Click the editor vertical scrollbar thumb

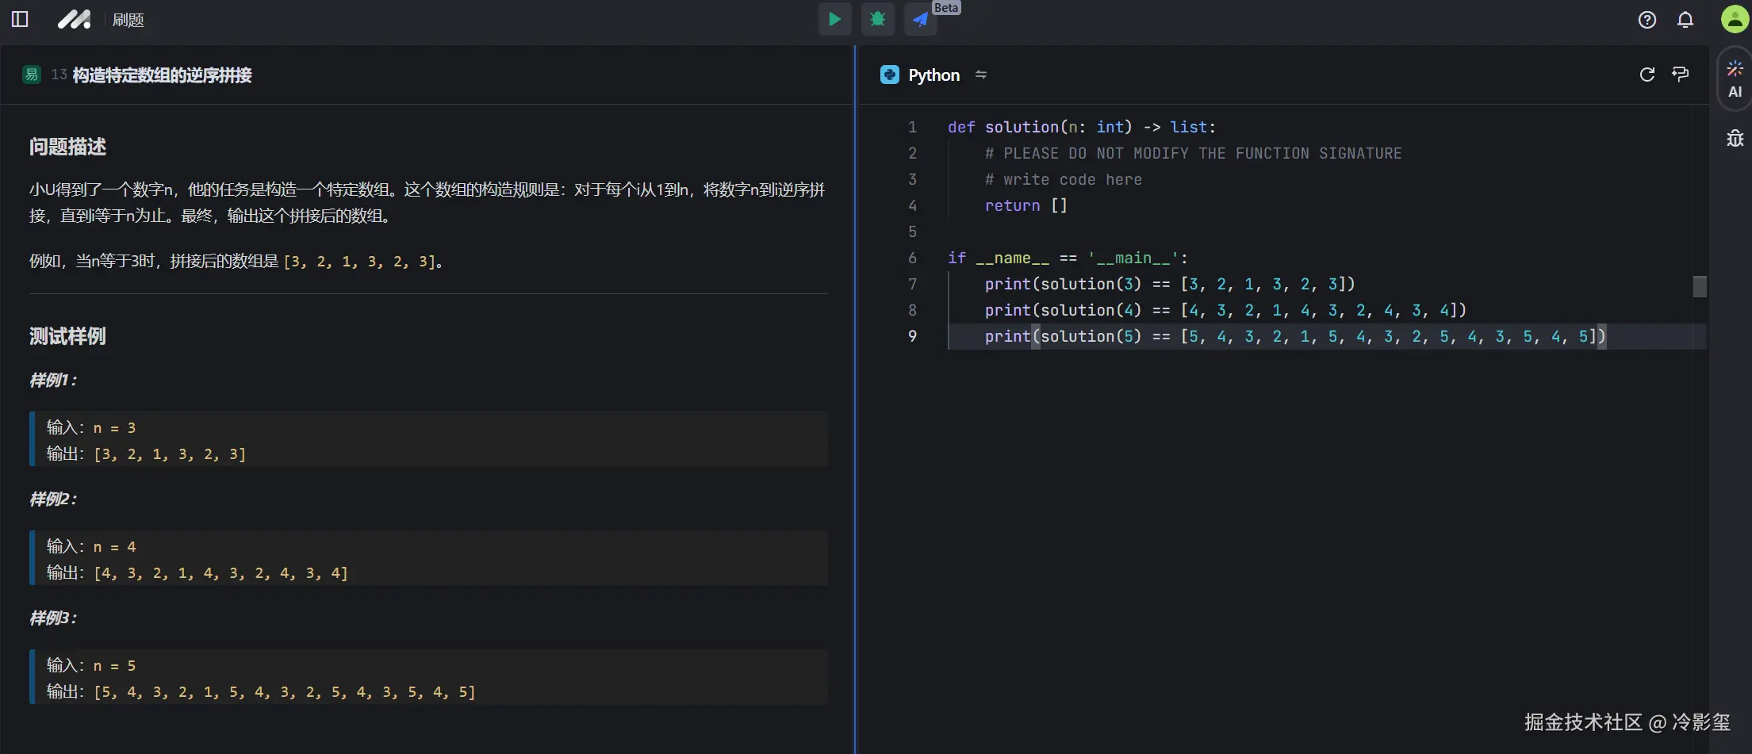(x=1700, y=286)
